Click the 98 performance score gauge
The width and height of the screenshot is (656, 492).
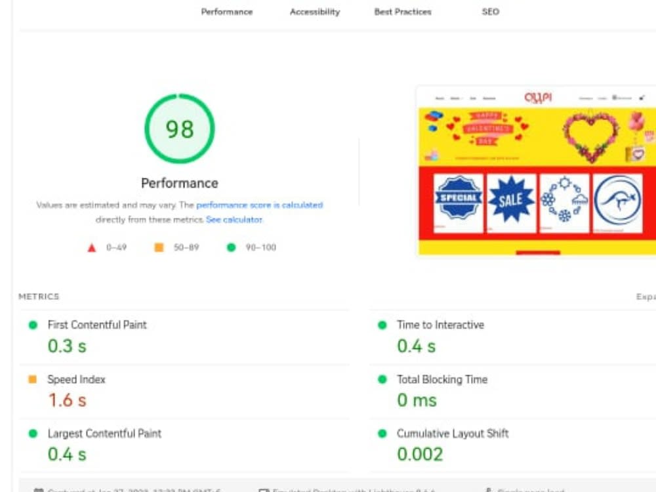pyautogui.click(x=180, y=129)
